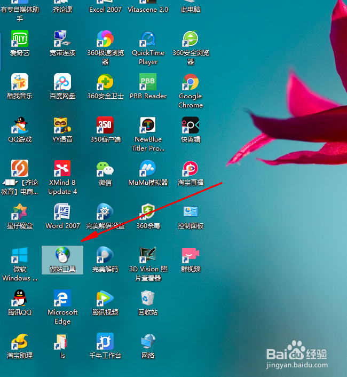Screen dimensions: 347x377
Task: Open XMind 8 Update 4 shortcut
Action: point(62,168)
